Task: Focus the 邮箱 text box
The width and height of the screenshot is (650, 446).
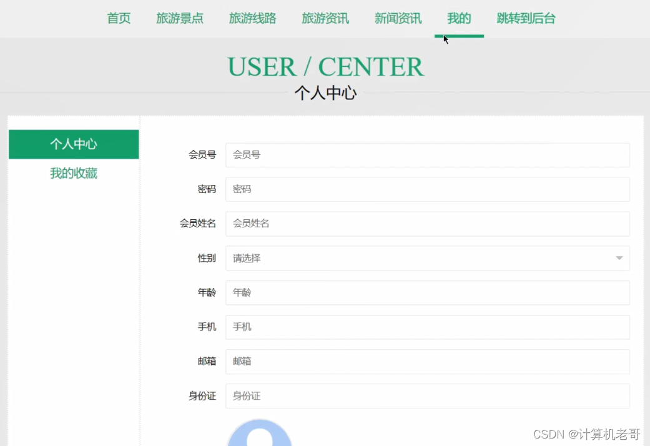Action: [x=427, y=362]
